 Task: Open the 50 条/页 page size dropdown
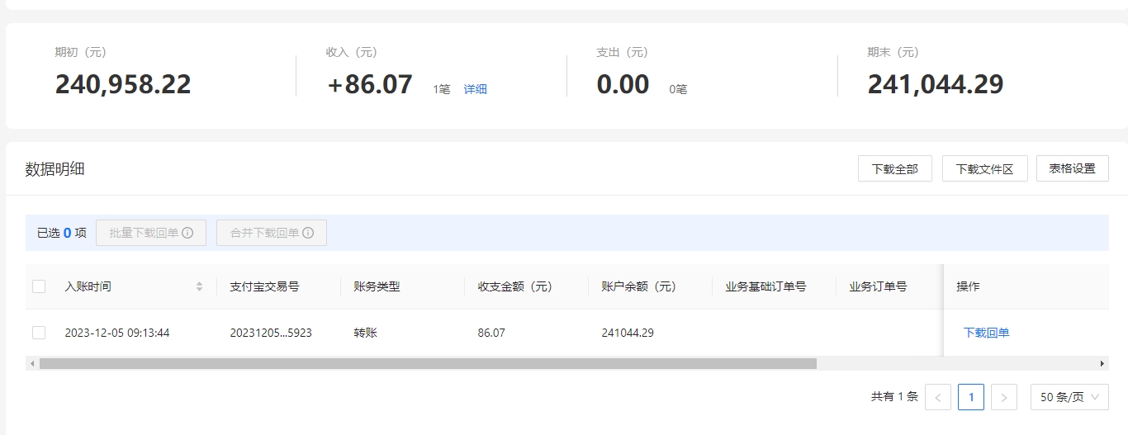click(x=1069, y=397)
